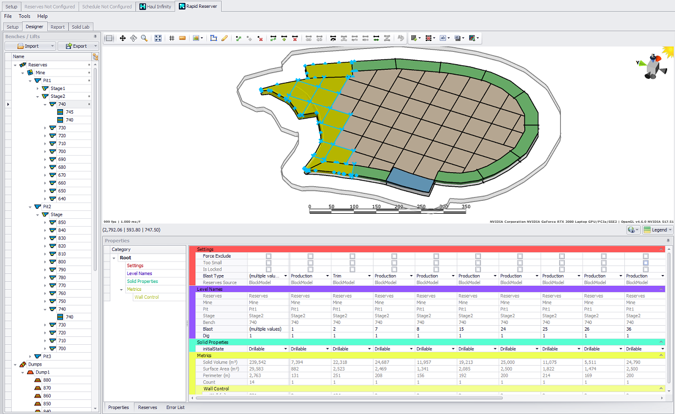The height and width of the screenshot is (414, 675).
Task: Toggle Too Small checkbox in last column
Action: click(645, 263)
